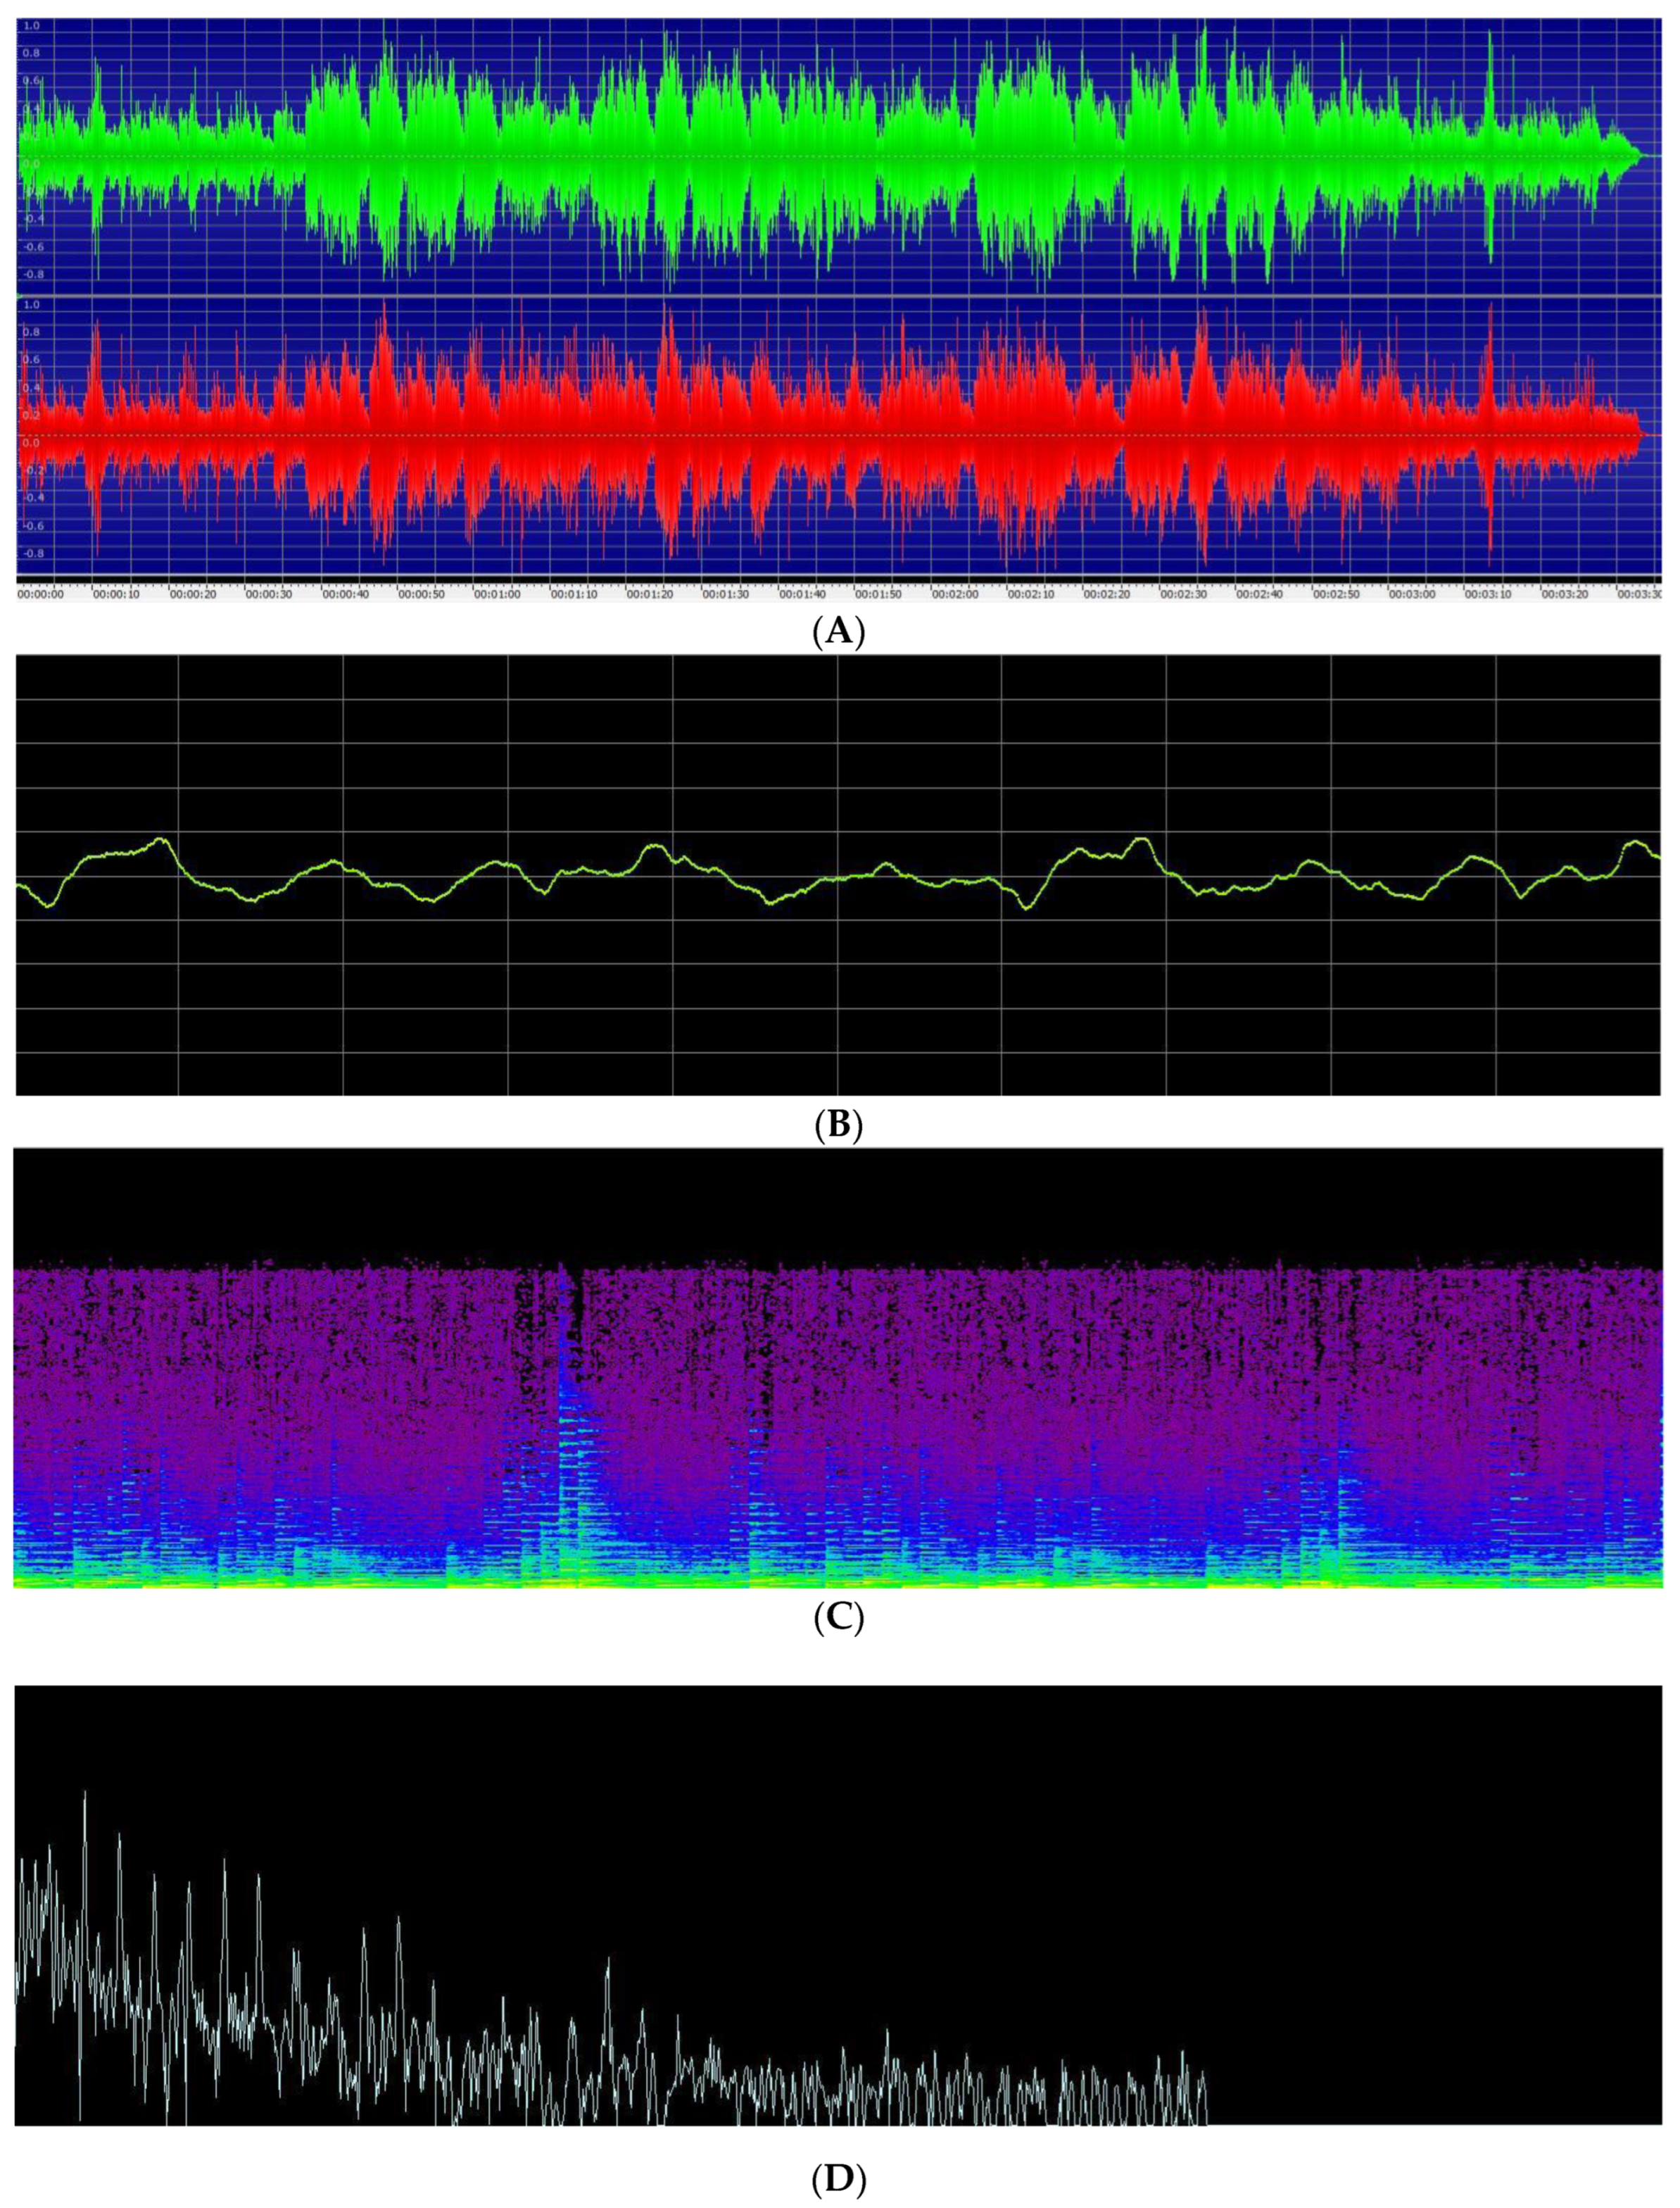This screenshot has width=1680, height=2208.
Task: Select the red lower channel waveform
Action: click(x=830, y=435)
